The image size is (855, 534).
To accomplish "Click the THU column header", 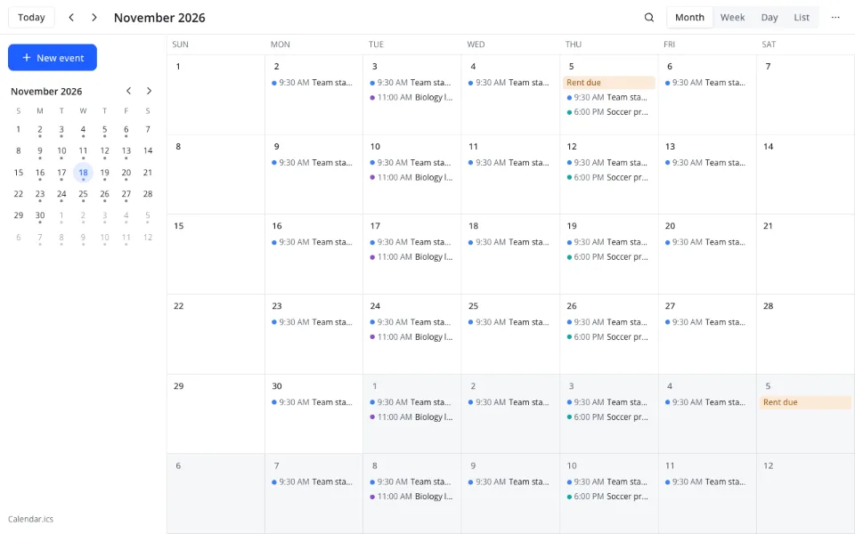I will (573, 44).
